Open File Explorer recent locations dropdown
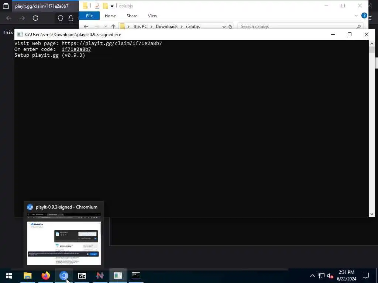This screenshot has width=378, height=283. (106, 27)
